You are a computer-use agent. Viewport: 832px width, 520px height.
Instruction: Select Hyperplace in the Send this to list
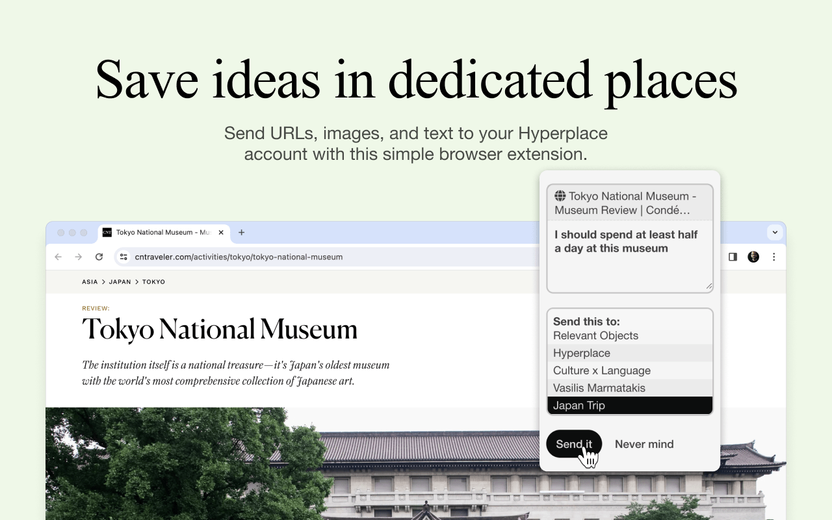581,353
